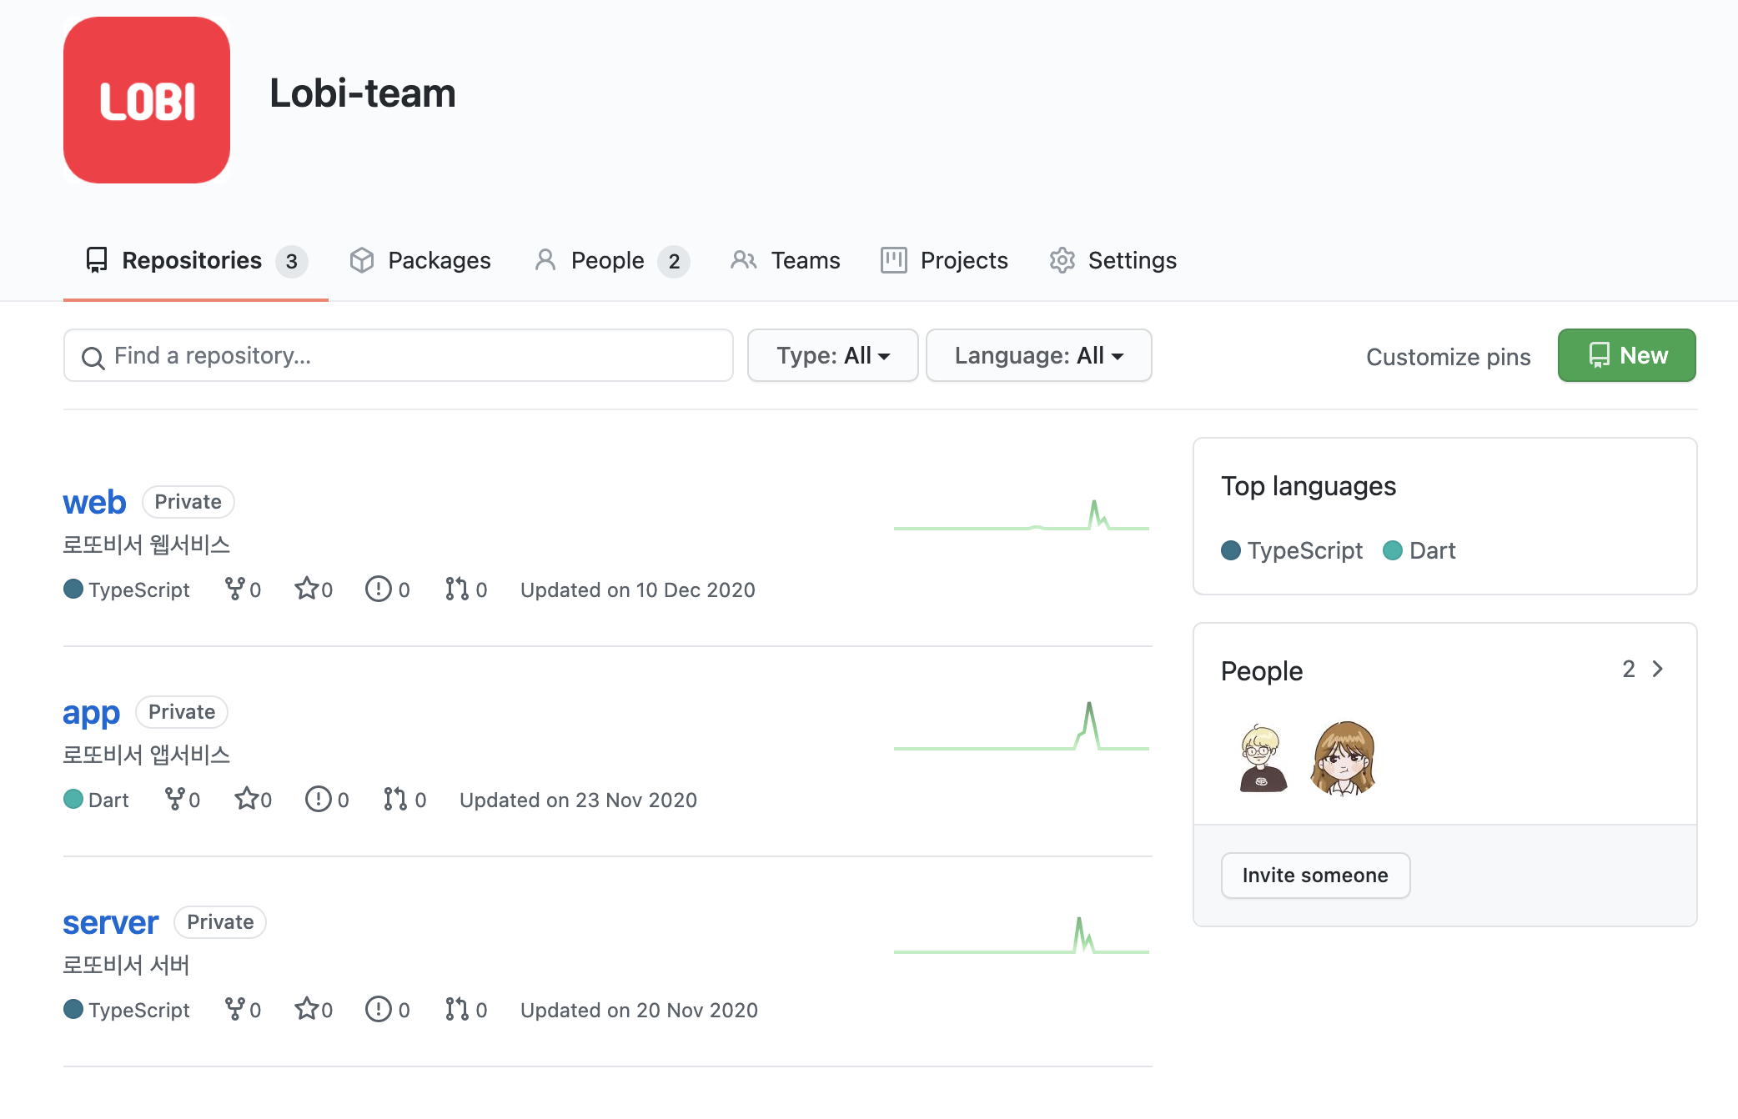
Task: Click the fork icon on web repository
Action: [x=235, y=589]
